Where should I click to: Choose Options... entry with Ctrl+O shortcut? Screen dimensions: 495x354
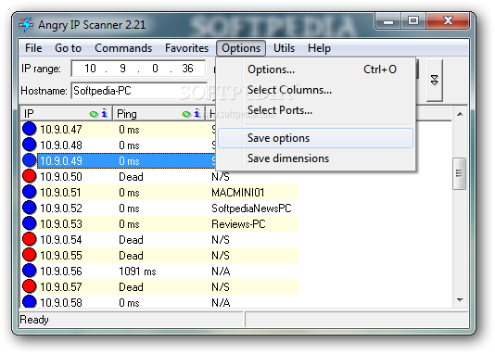(x=316, y=70)
